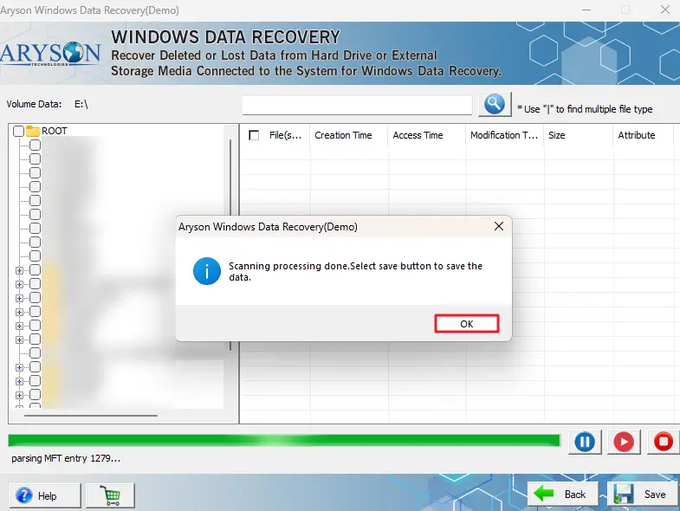Image resolution: width=680 pixels, height=511 pixels.
Task: Stop the scan with the red stop button
Action: pyautogui.click(x=663, y=442)
